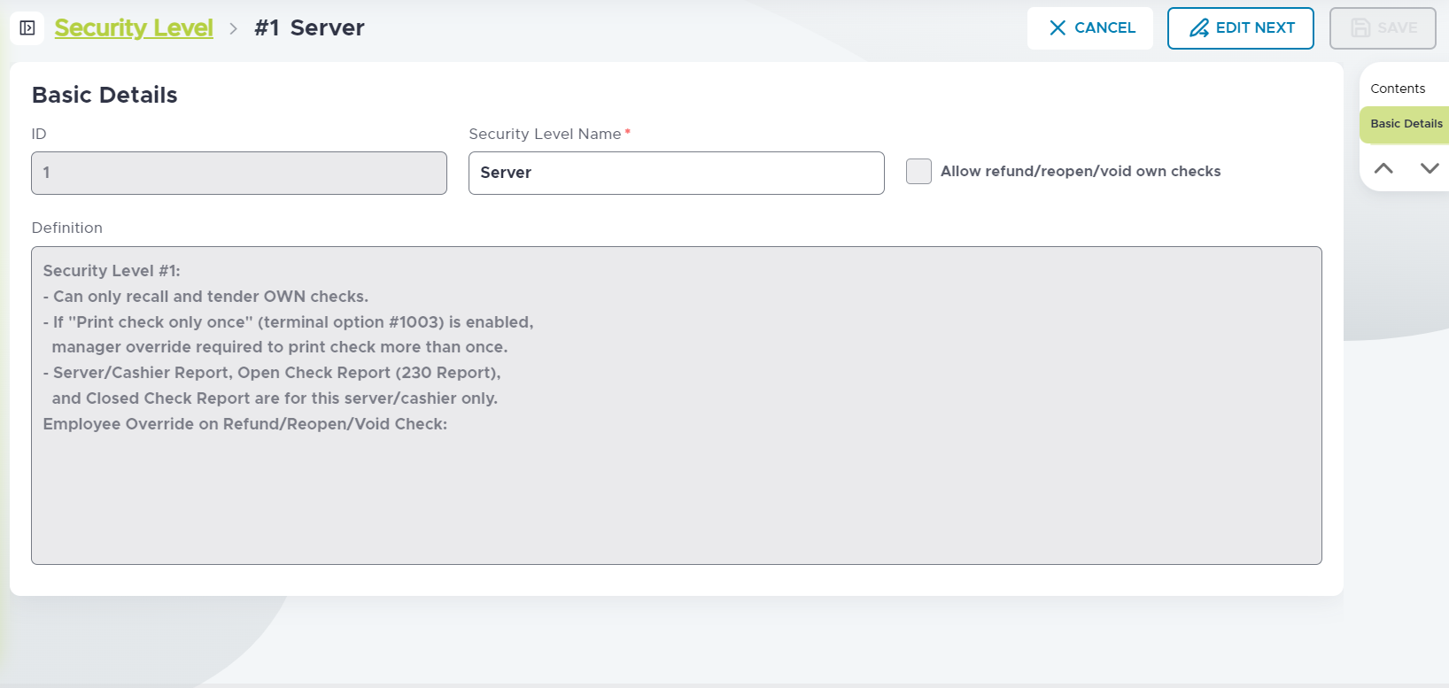This screenshot has height=688, width=1449.
Task: Click the 'Definition' label
Action: [67, 228]
